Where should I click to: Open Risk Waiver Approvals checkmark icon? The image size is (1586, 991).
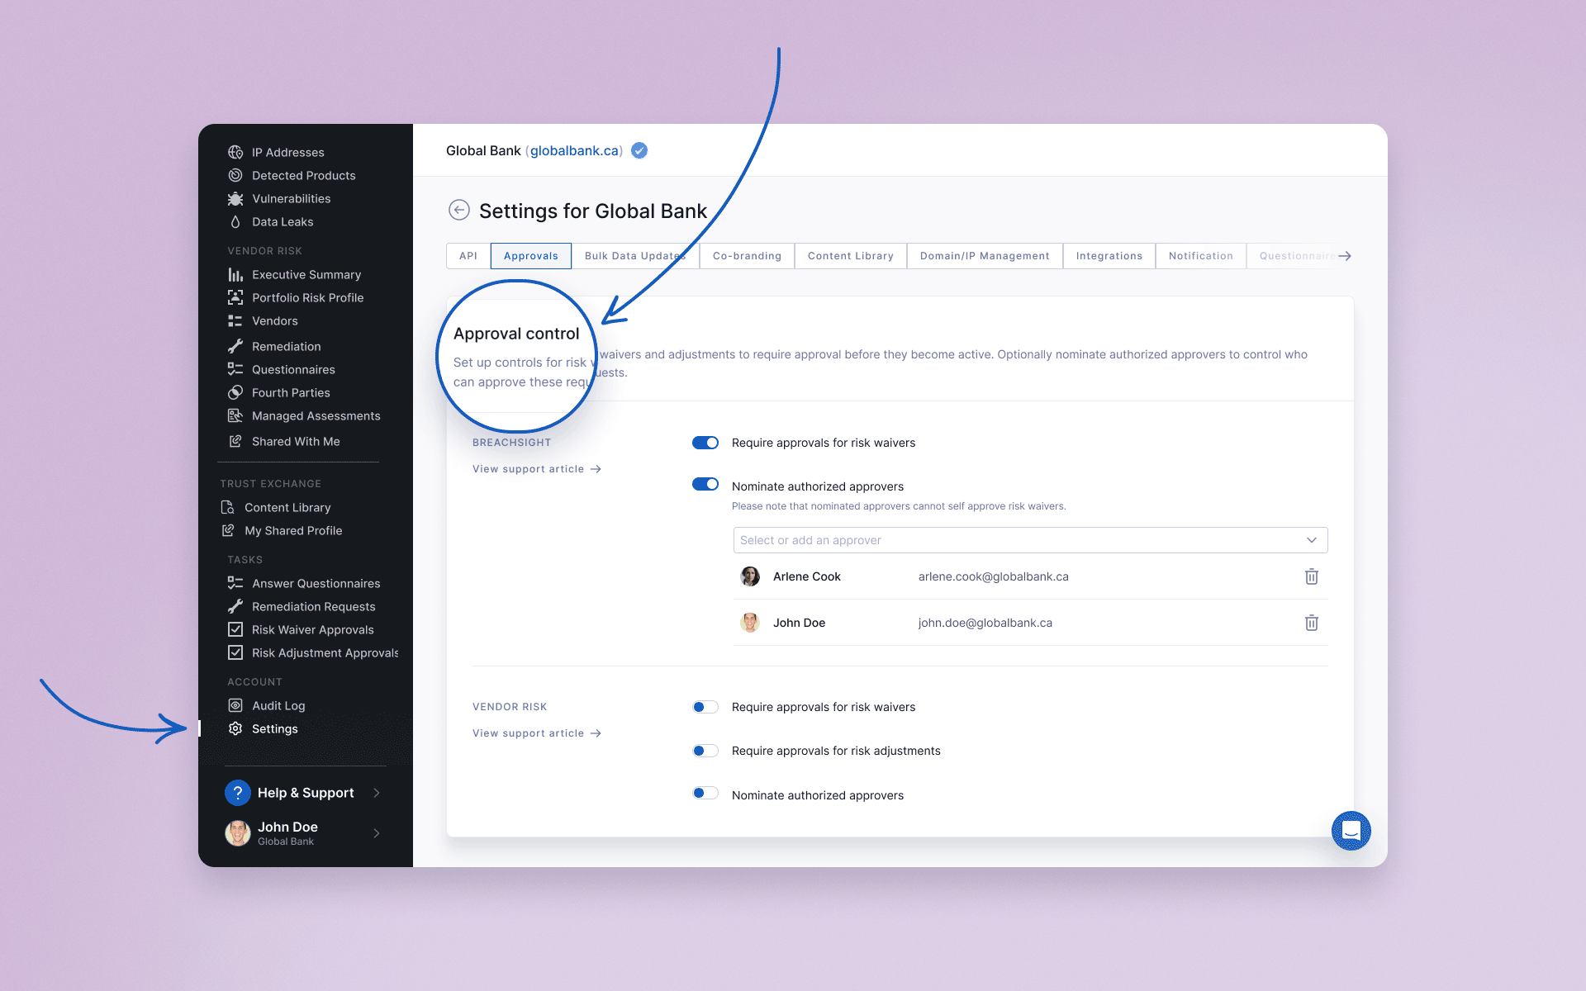click(235, 629)
